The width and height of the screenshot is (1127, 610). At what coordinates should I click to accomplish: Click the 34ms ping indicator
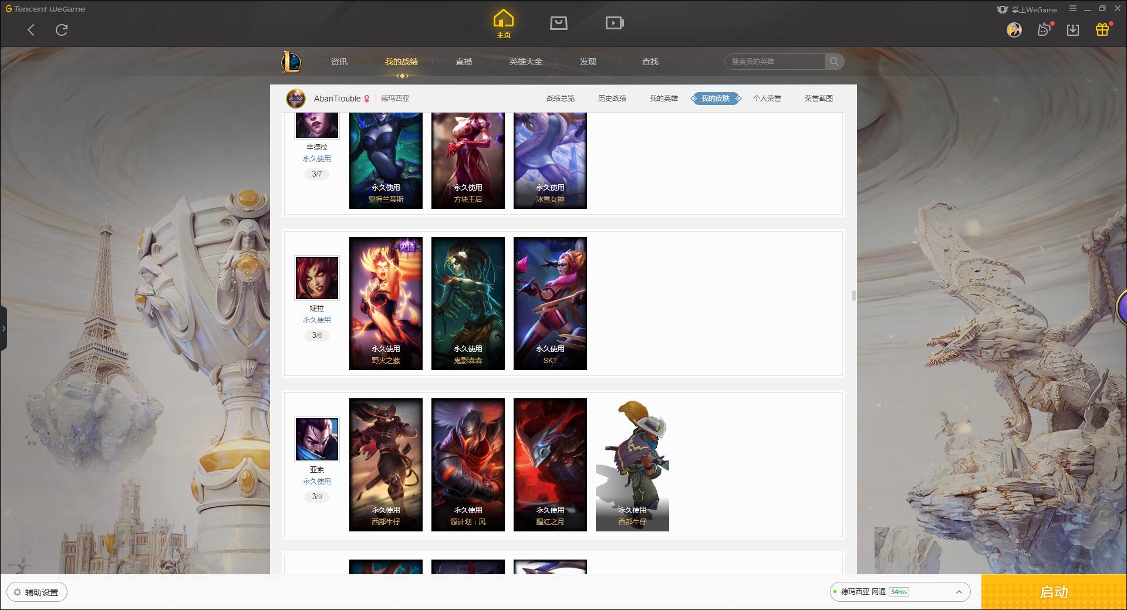point(899,592)
